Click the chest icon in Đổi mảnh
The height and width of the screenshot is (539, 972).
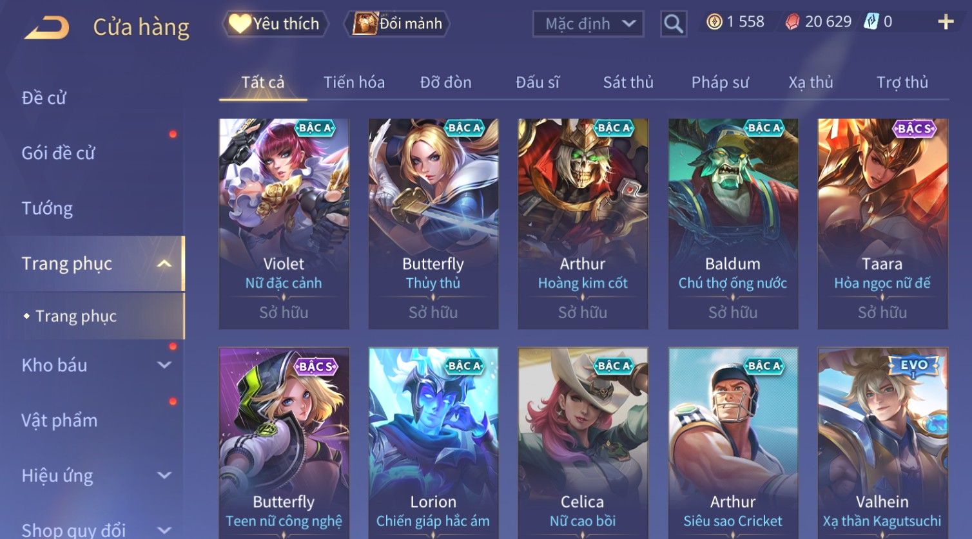click(365, 24)
